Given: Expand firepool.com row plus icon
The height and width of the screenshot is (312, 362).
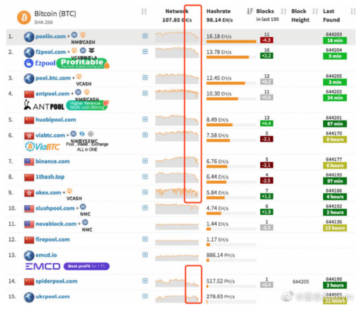Looking at the screenshot, I should 145,239.
